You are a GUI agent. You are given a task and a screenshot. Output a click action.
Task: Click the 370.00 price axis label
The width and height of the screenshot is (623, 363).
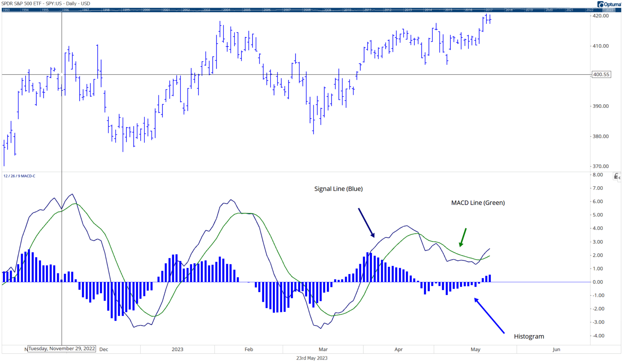(601, 166)
